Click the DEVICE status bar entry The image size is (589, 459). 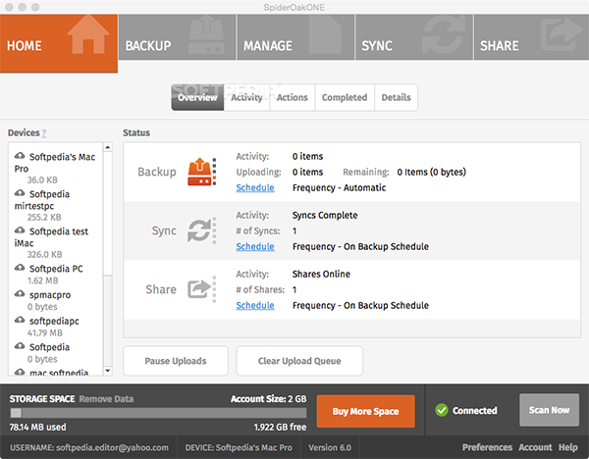click(239, 447)
